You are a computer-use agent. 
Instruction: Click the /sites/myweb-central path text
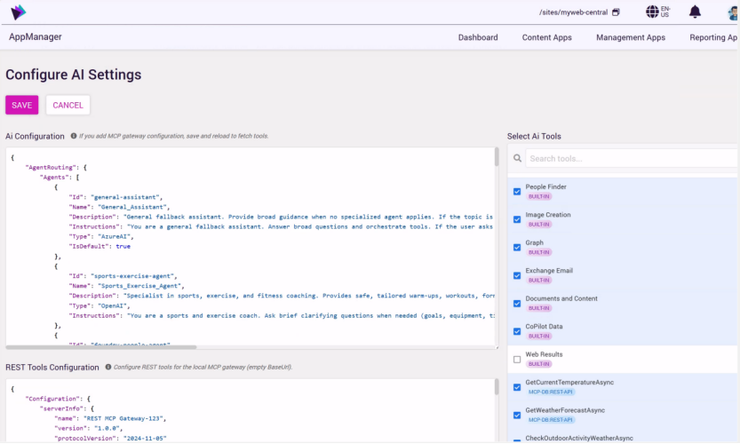coord(573,12)
